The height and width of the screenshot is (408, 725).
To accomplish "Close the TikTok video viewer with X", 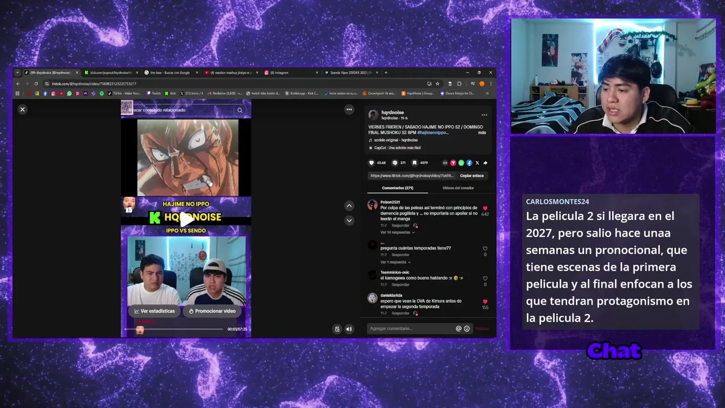I will click(x=23, y=109).
